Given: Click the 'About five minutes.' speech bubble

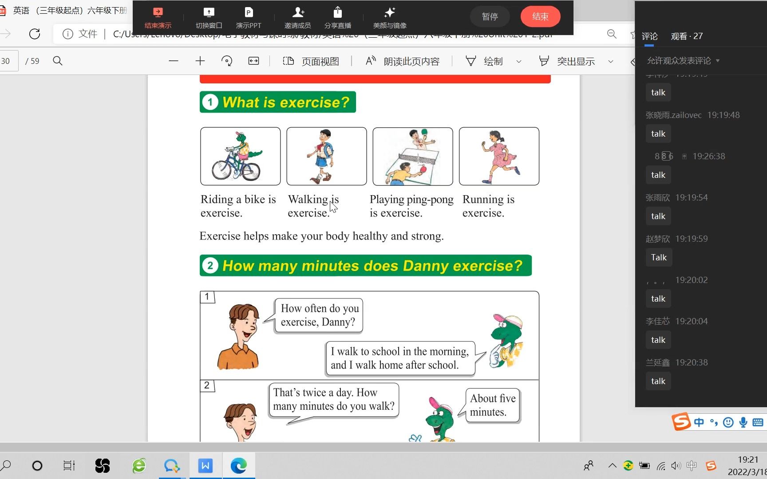Looking at the screenshot, I should pyautogui.click(x=493, y=405).
